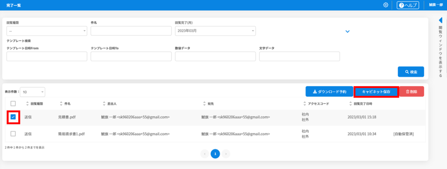The image size is (447, 169).
Task: Open the ヘルプ help button
Action: click(x=408, y=5)
